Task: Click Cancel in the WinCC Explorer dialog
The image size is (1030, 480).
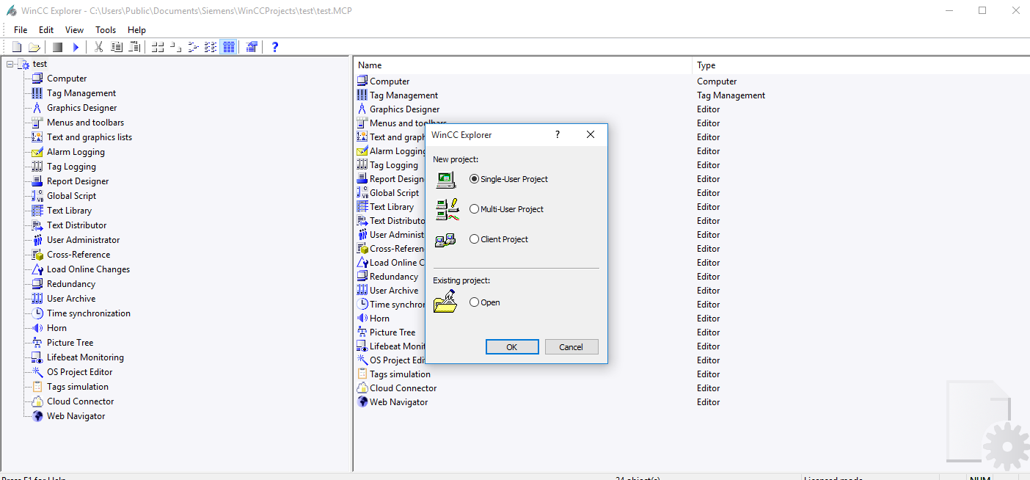Action: pos(571,347)
